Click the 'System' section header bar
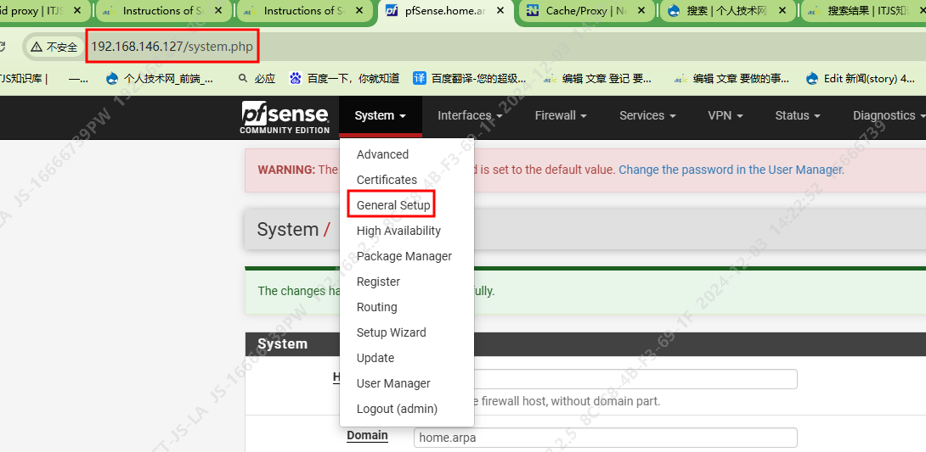The width and height of the screenshot is (926, 452). pos(586,344)
